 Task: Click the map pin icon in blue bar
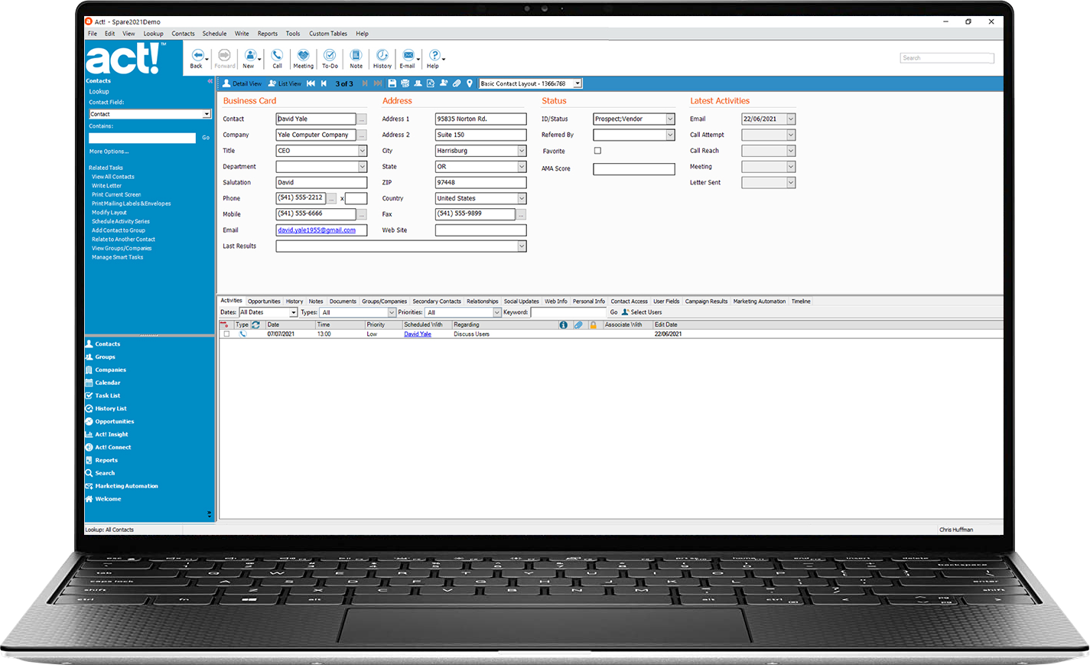point(470,83)
